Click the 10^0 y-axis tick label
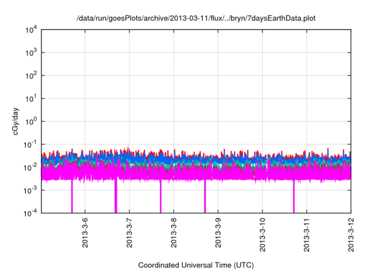The image size is (387, 271). (31, 122)
